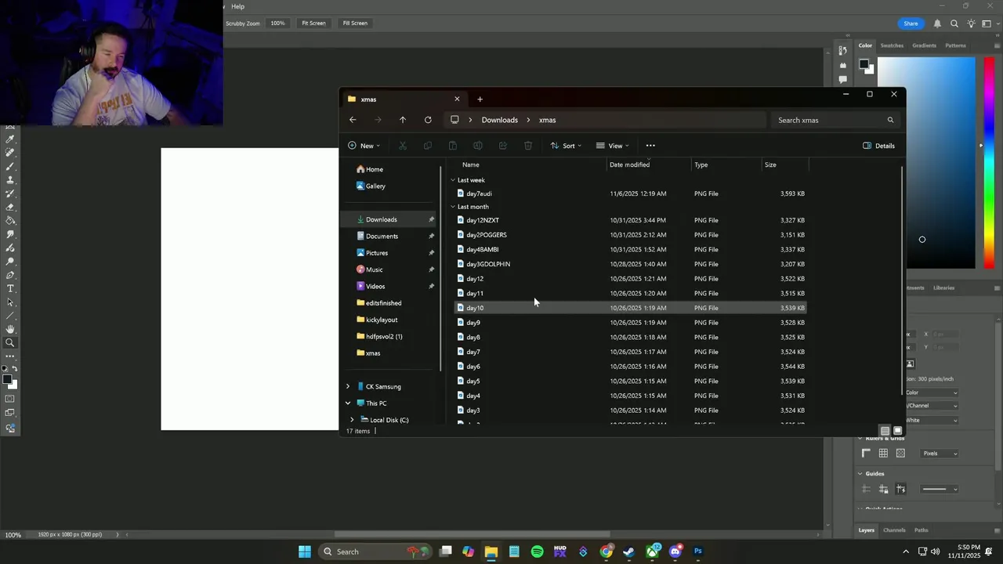Open Photoshop search magnifier icon
This screenshot has height=564, width=1003.
(x=954, y=23)
